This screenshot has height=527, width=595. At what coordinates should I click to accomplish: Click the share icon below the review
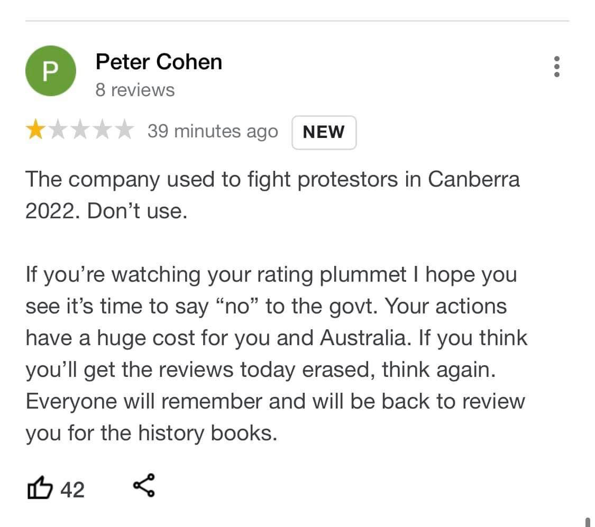[144, 485]
